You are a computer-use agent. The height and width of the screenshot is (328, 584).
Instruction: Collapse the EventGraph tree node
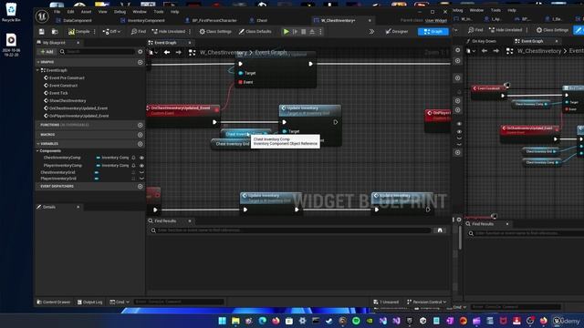pos(37,70)
